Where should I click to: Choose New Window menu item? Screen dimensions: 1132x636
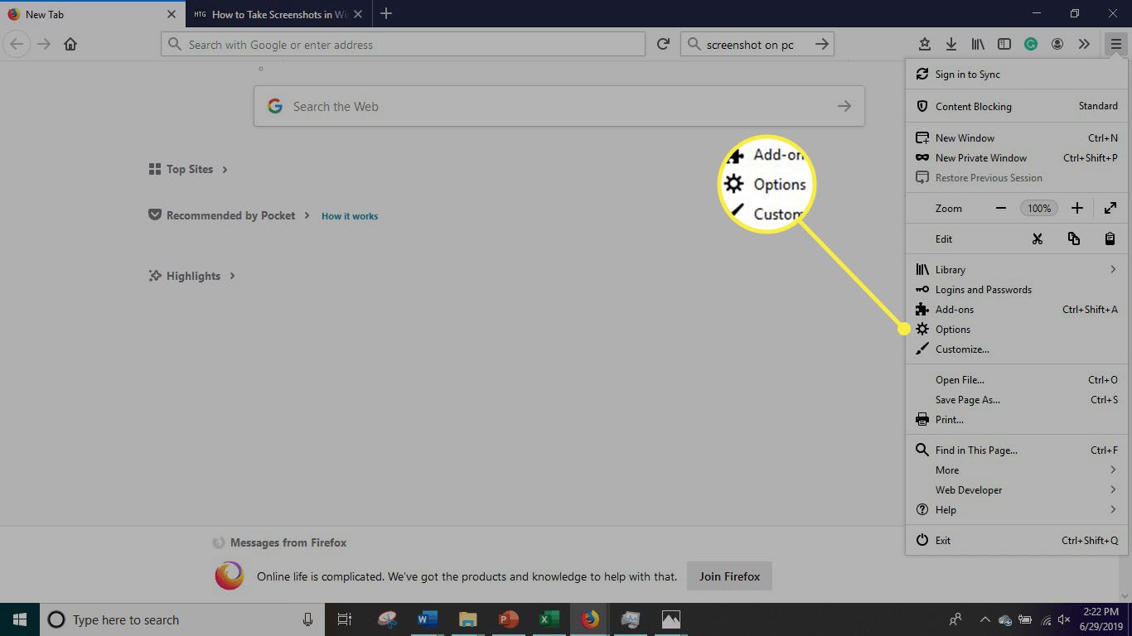coord(1017,138)
